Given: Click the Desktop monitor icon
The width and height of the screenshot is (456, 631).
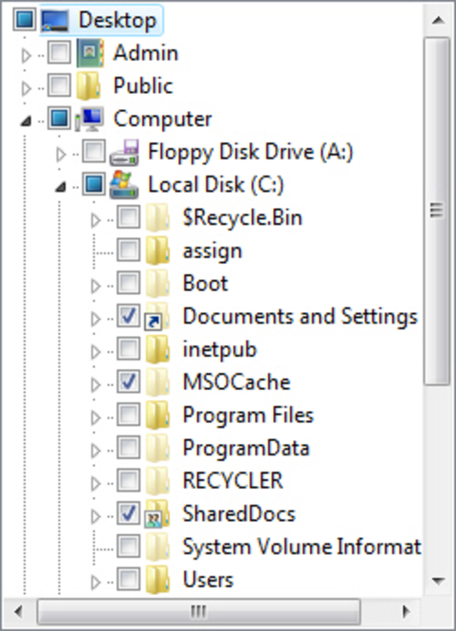Looking at the screenshot, I should tap(55, 20).
